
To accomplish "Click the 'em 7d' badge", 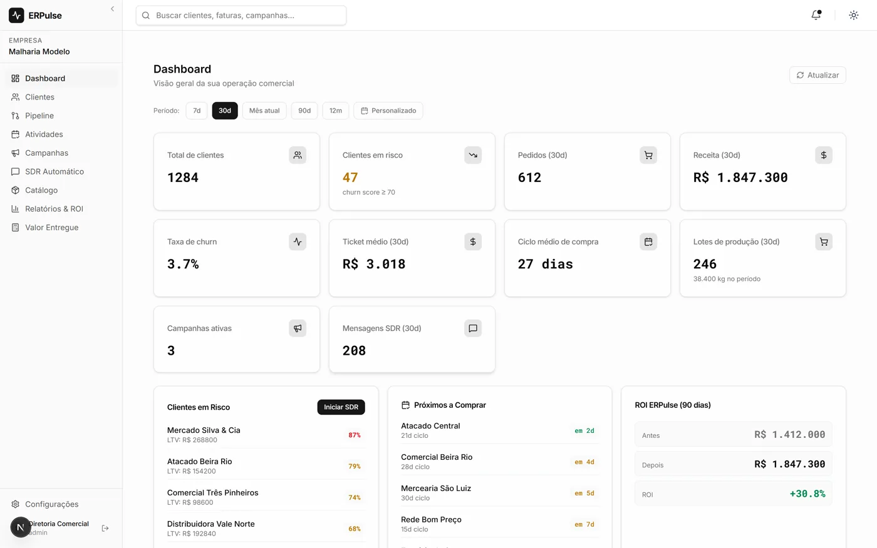I will 584,524.
